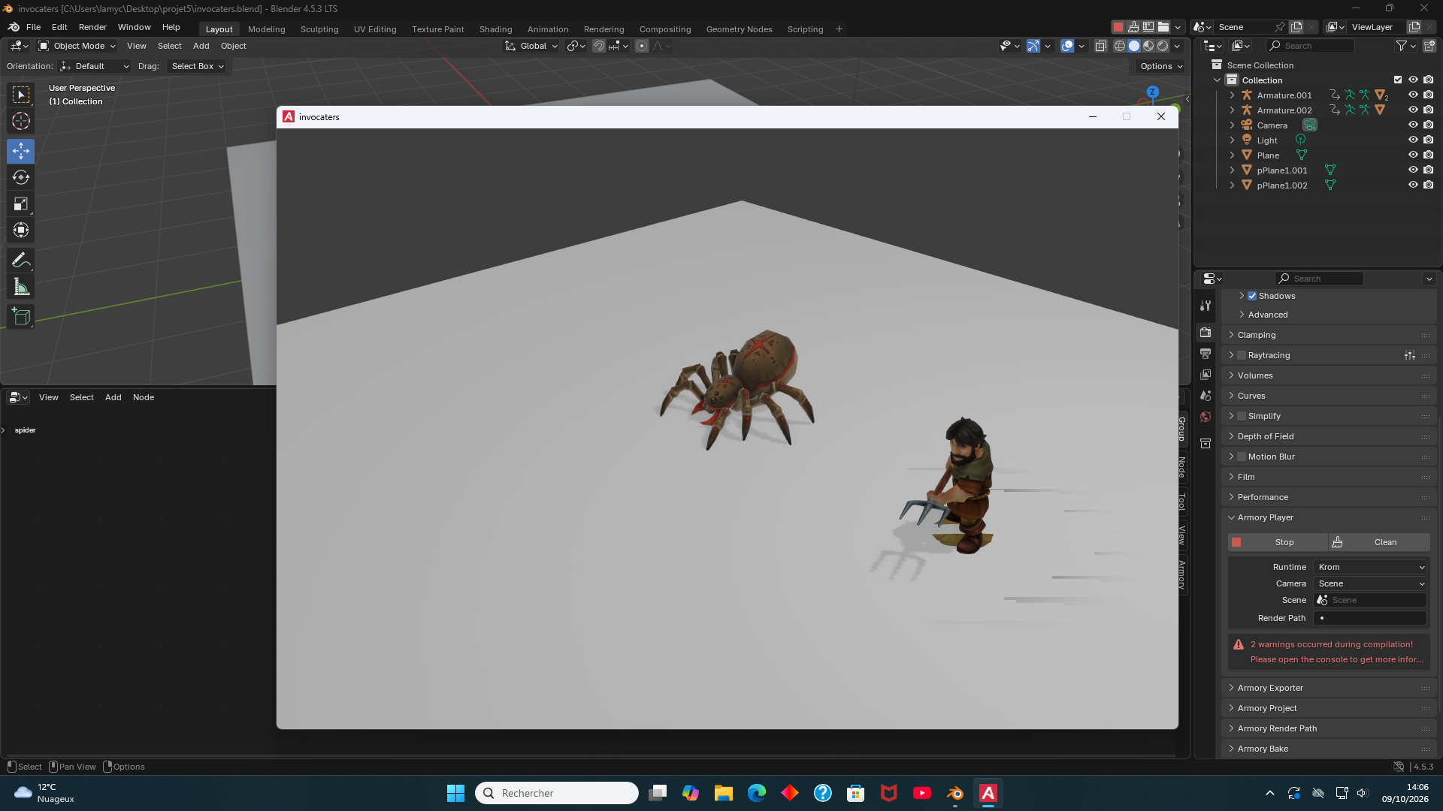Select the Cursor tool in the toolbar

(x=21, y=121)
